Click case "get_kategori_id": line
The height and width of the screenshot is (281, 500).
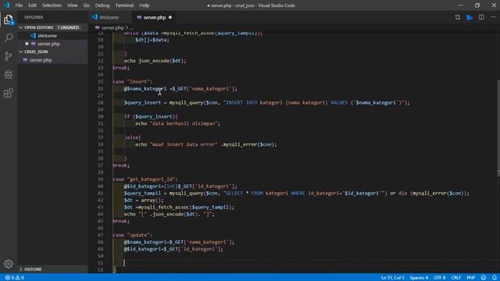(145, 179)
